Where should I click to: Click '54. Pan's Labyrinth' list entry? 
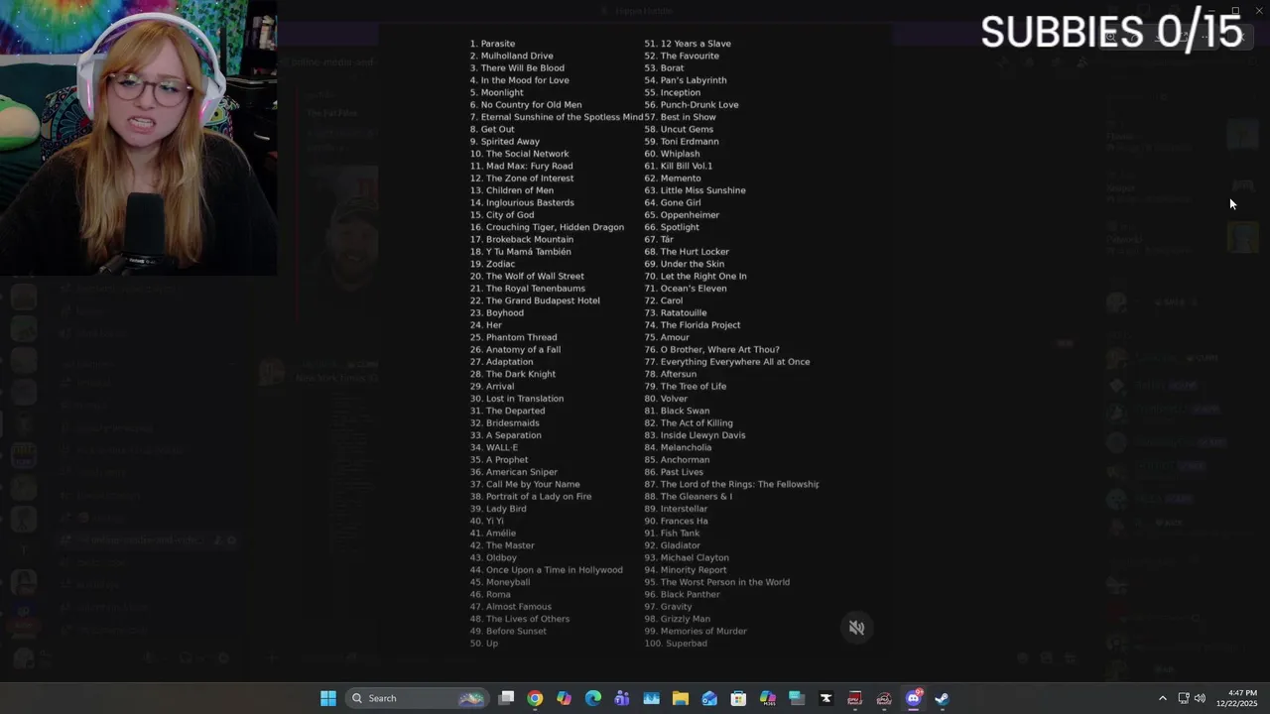click(685, 80)
